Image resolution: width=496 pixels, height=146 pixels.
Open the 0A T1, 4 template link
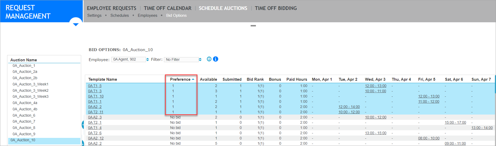click(x=95, y=128)
